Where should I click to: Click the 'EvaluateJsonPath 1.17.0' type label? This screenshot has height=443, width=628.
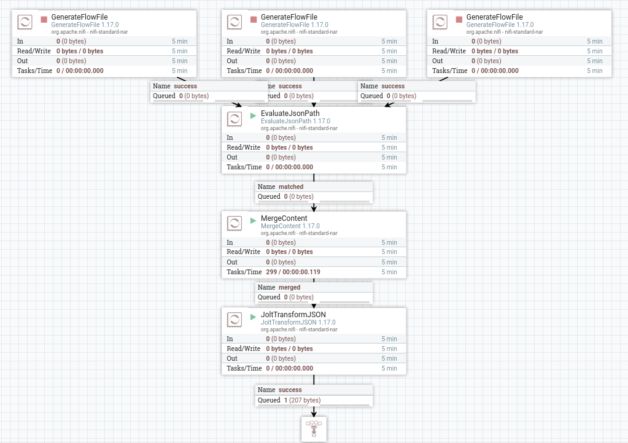tap(295, 121)
